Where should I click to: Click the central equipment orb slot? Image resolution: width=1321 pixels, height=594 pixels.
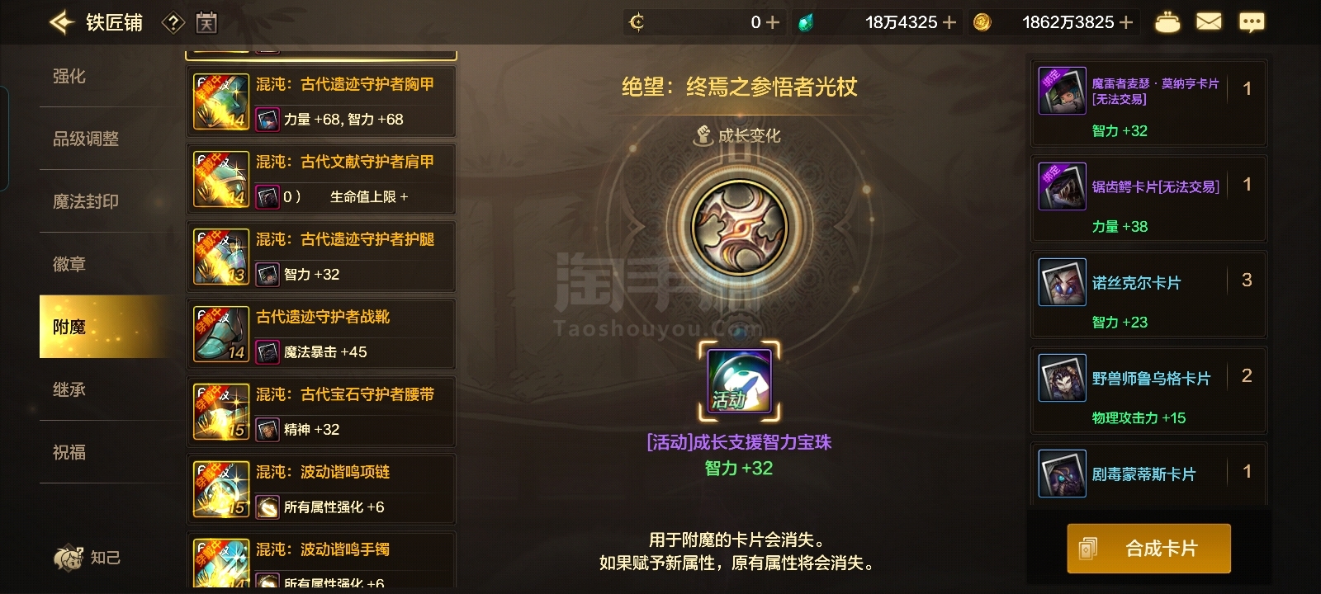(739, 226)
